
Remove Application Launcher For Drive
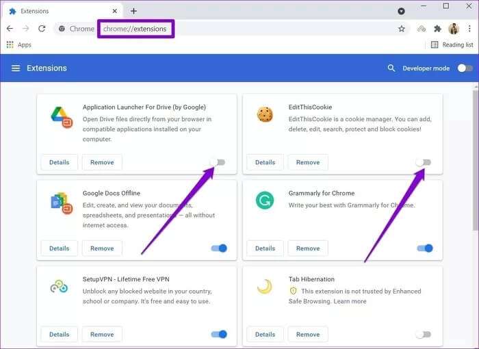[x=102, y=162]
